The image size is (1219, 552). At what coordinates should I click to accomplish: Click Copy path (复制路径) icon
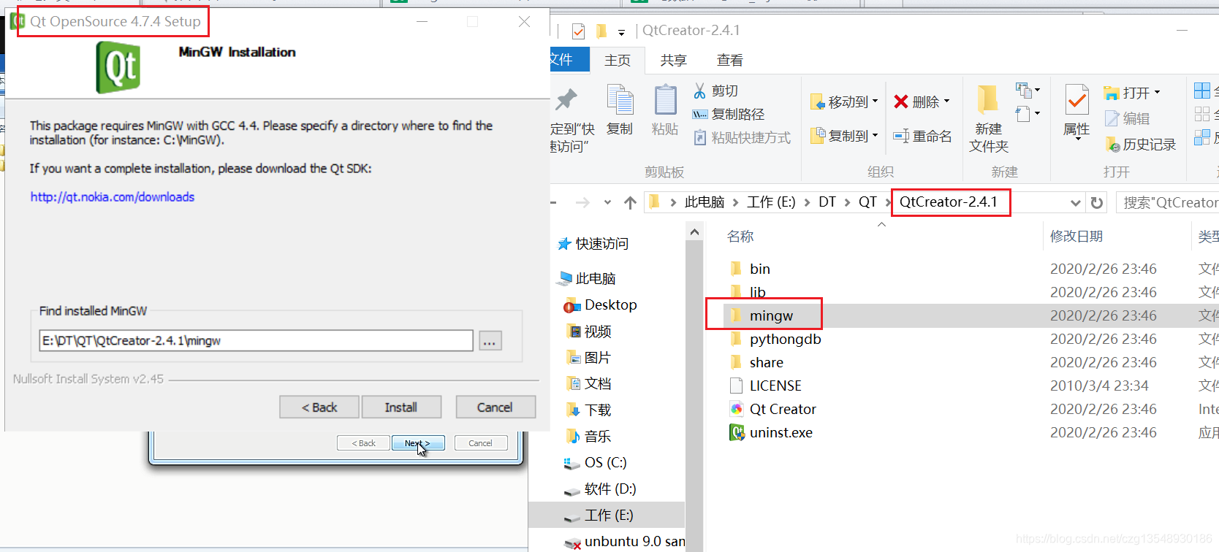pos(700,114)
